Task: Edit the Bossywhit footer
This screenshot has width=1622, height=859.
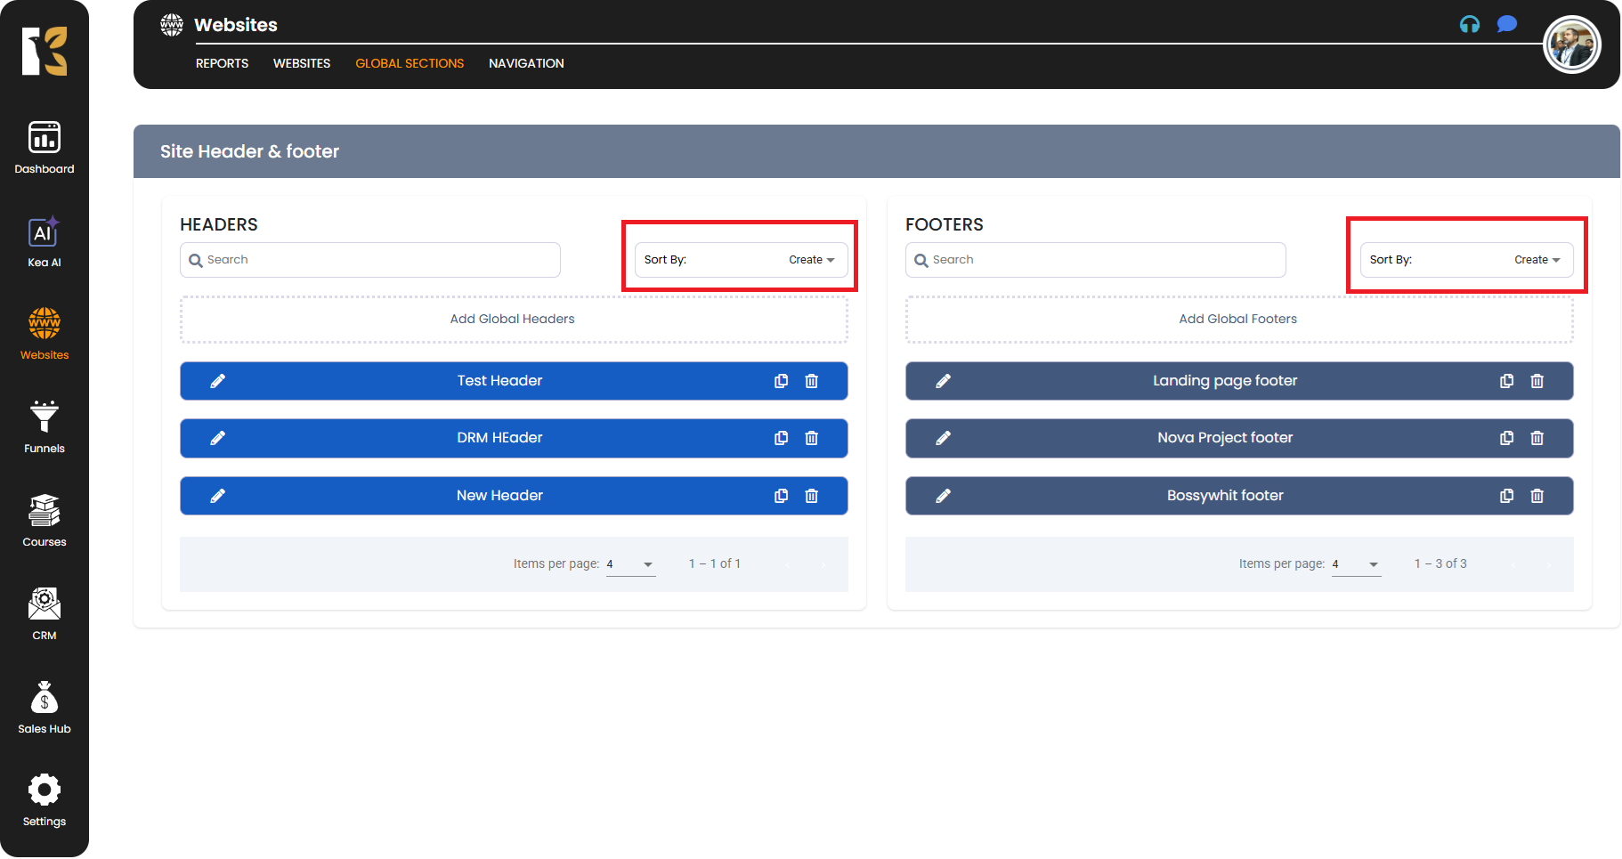Action: [944, 496]
